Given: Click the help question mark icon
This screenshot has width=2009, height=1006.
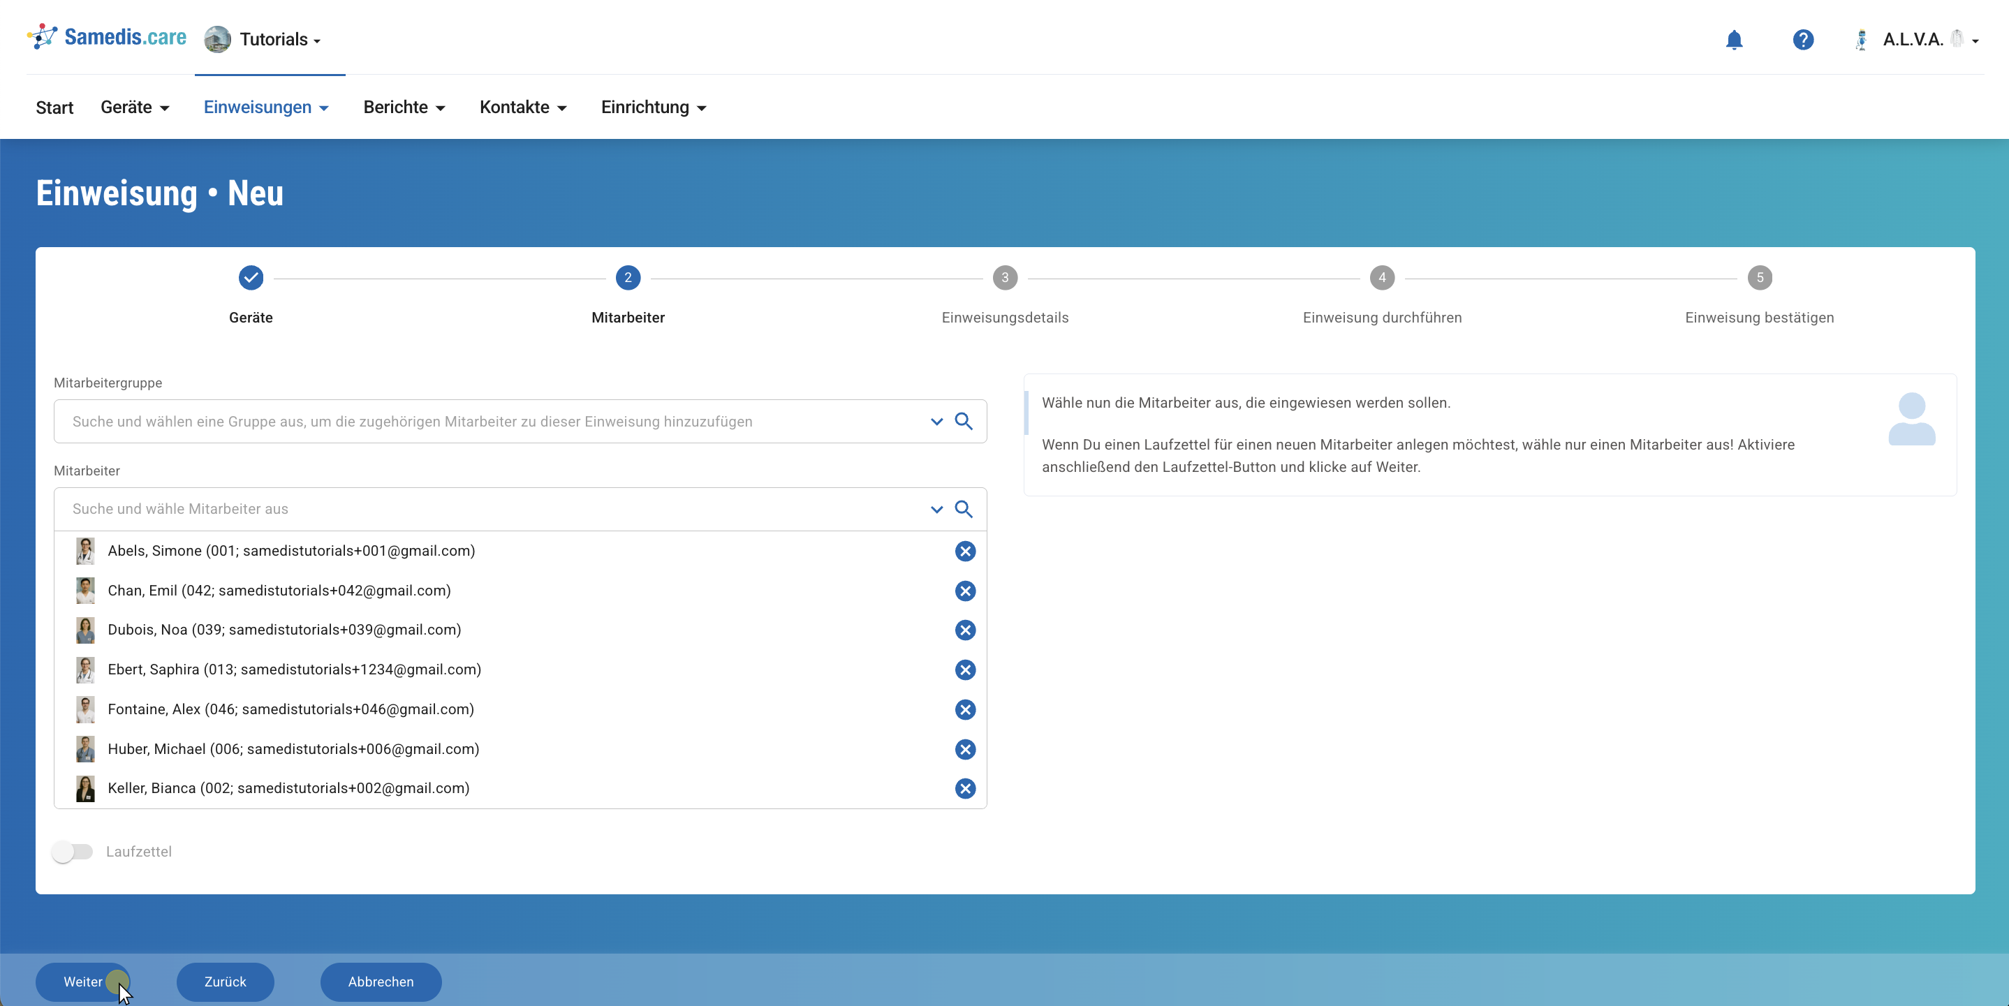Looking at the screenshot, I should tap(1802, 40).
